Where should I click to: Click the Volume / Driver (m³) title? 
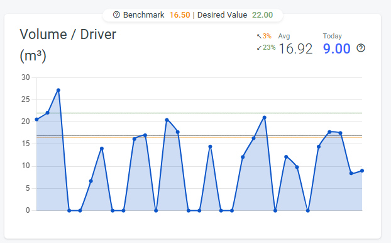[x=68, y=45]
